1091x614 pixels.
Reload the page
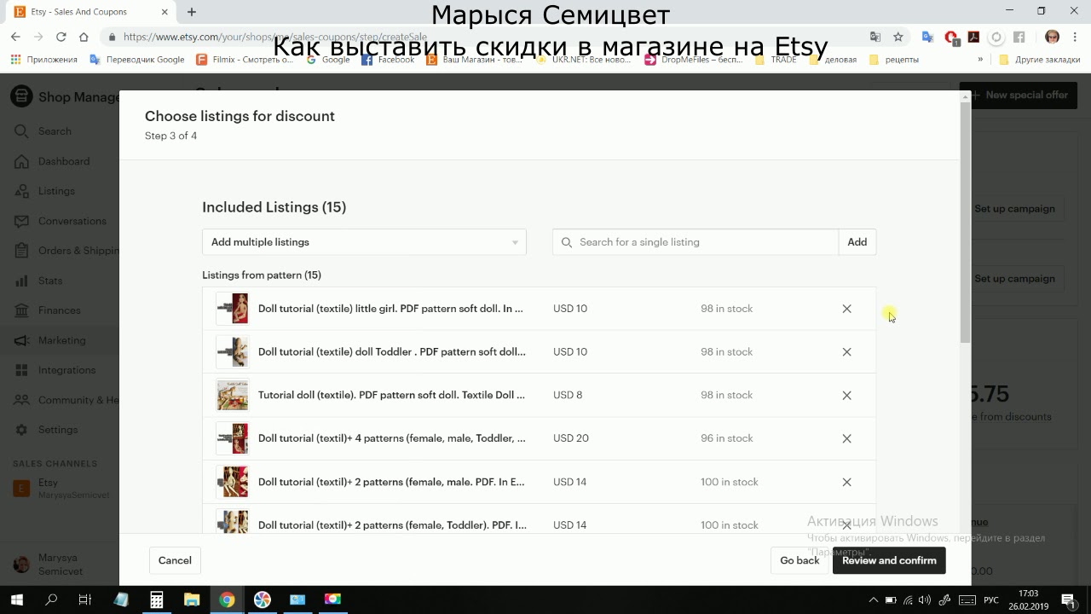coord(61,37)
